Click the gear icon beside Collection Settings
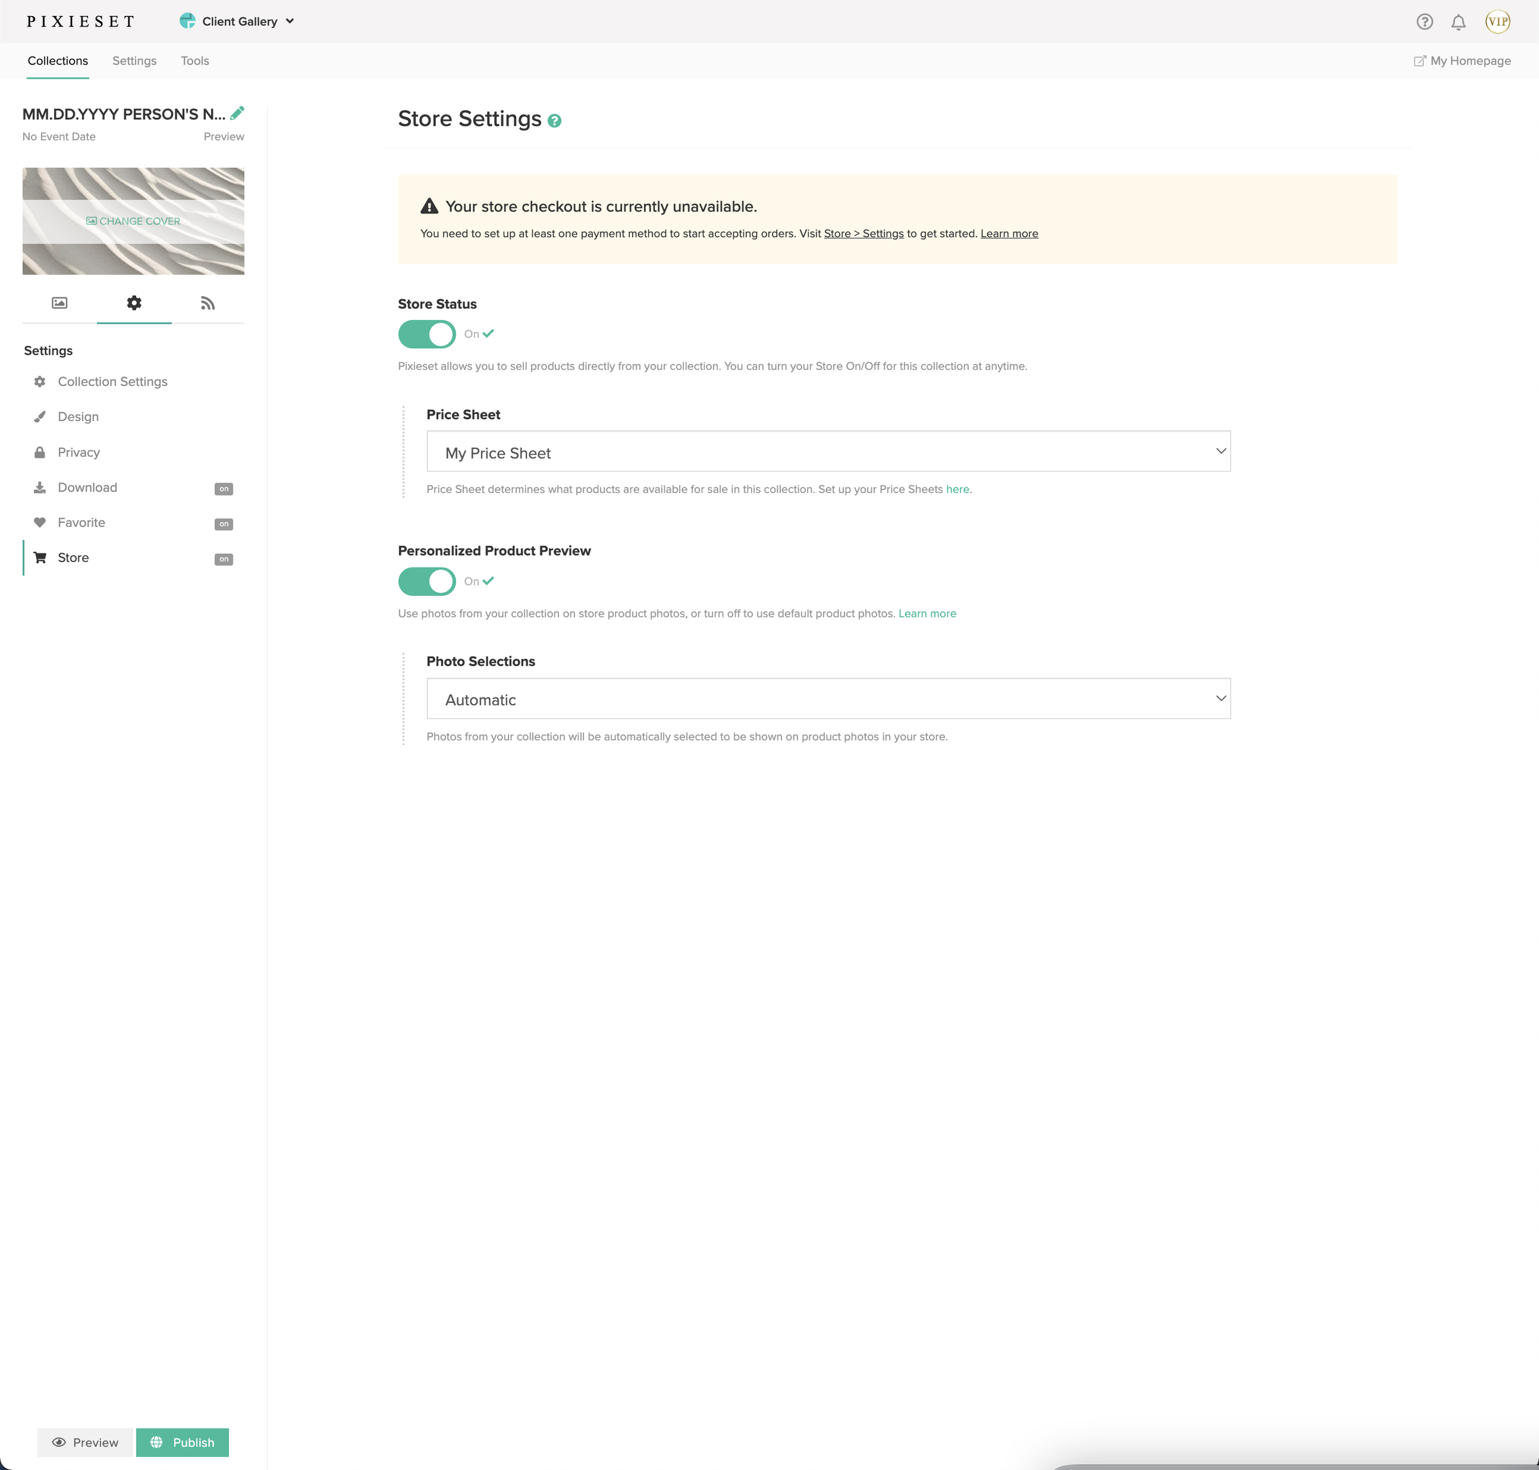Image resolution: width=1539 pixels, height=1470 pixels. click(40, 382)
